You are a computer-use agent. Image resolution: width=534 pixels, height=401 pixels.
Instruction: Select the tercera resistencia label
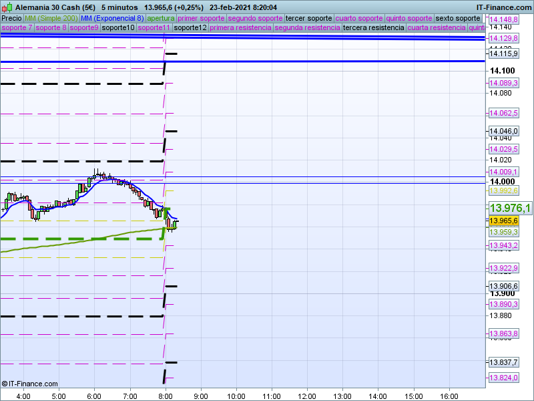click(372, 28)
